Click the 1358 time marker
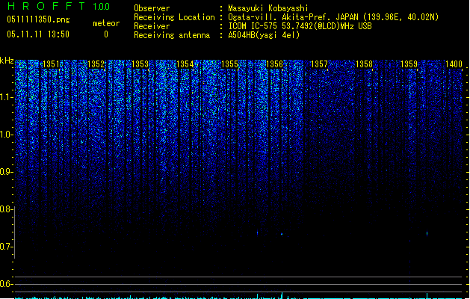The image size is (470, 299). coord(364,64)
